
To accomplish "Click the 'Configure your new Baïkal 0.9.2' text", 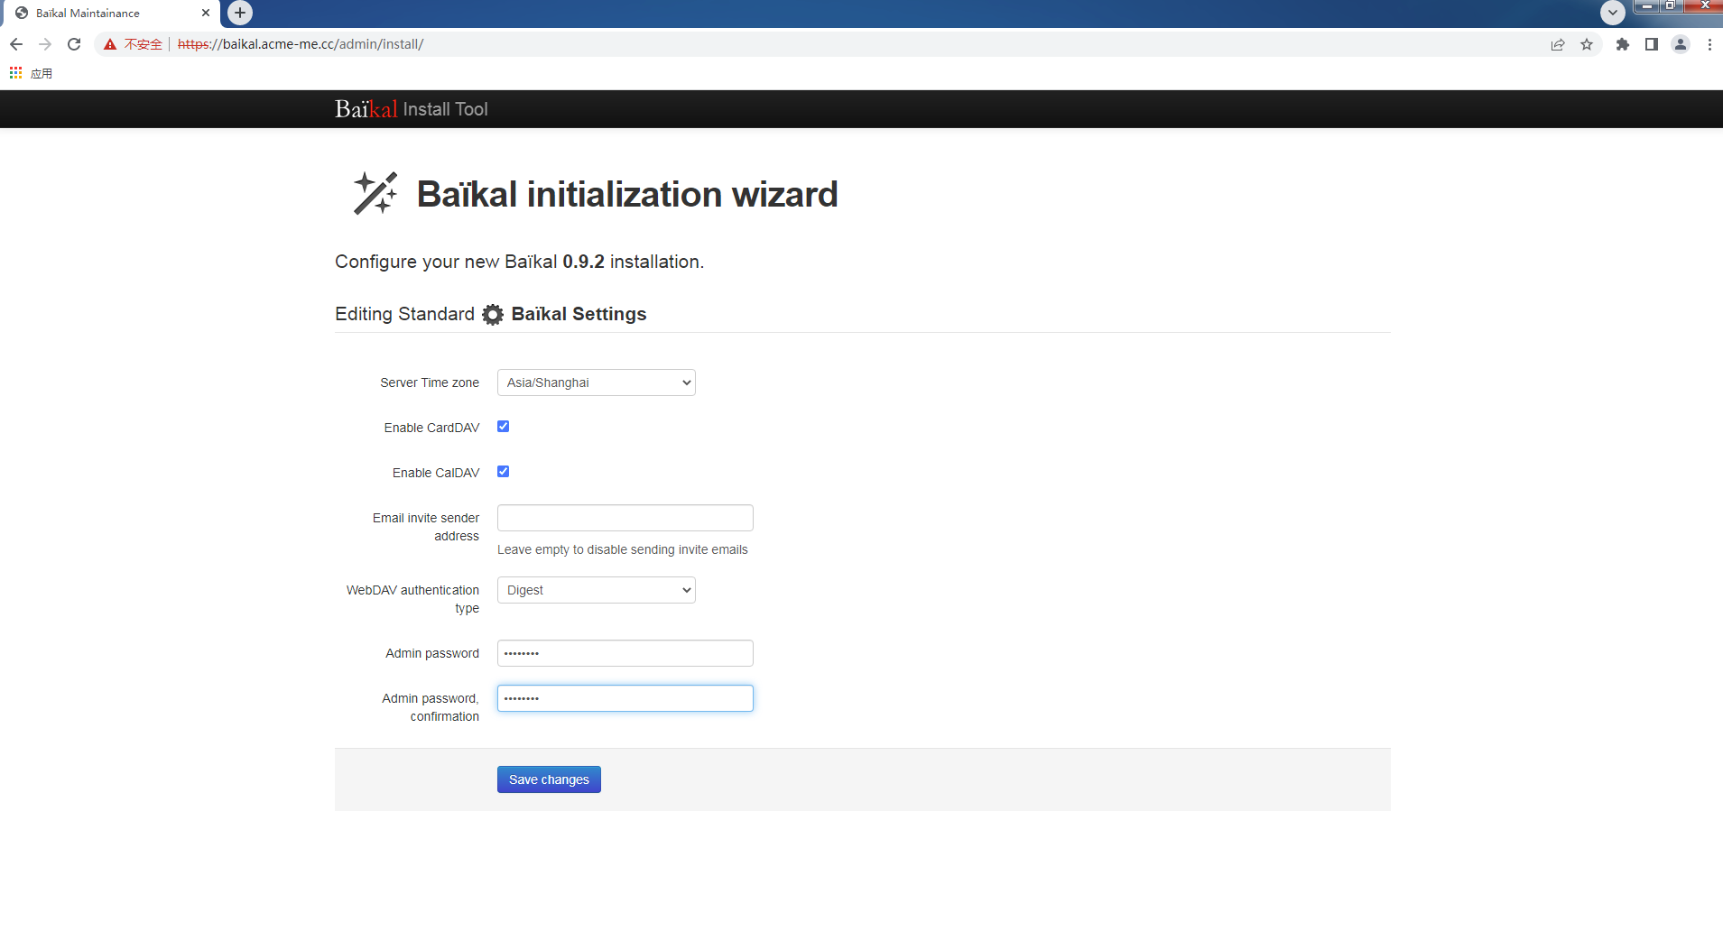I will point(519,262).
